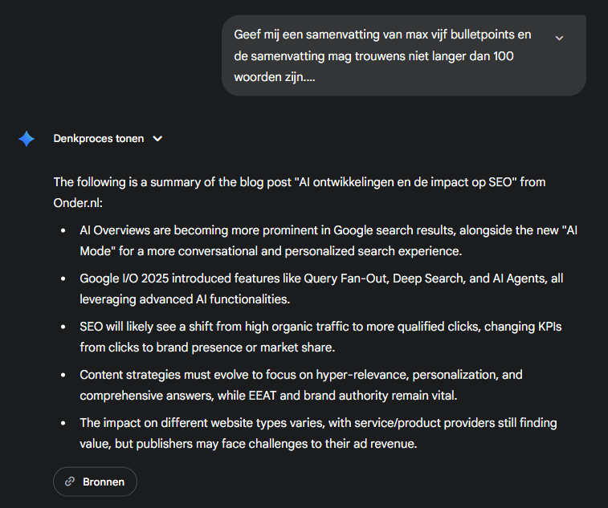Expand the chevron beside Denkproces tonen
Image resolution: width=608 pixels, height=508 pixels.
coord(158,139)
